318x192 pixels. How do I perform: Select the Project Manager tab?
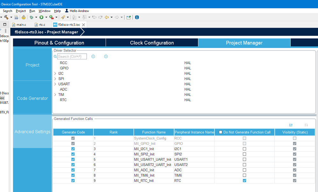244,43
